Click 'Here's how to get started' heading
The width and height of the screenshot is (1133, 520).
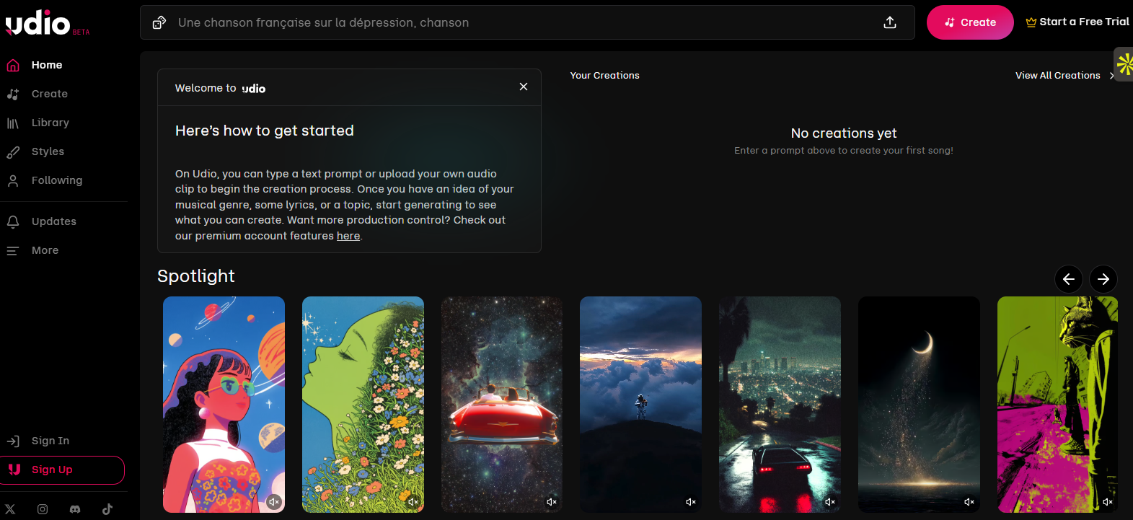[265, 131]
